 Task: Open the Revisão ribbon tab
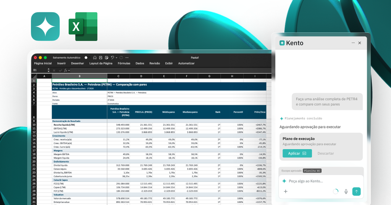point(155,63)
